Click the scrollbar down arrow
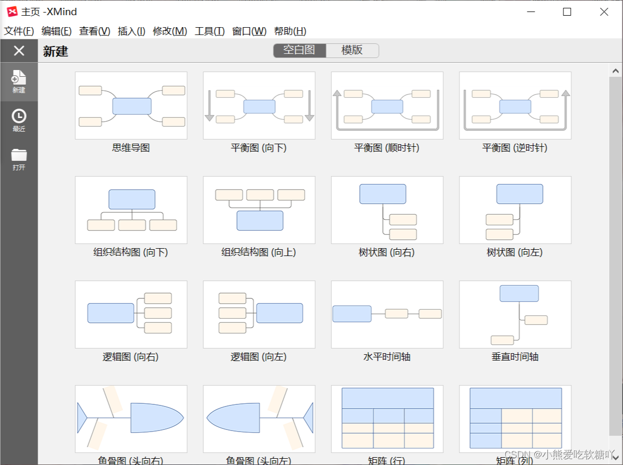The height and width of the screenshot is (465, 623). click(616, 457)
